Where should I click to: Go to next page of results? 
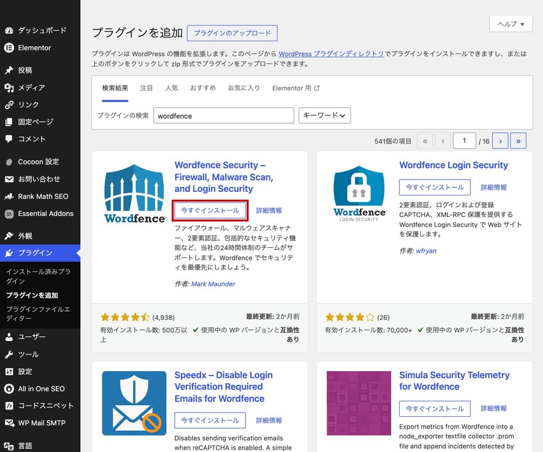[x=500, y=141]
